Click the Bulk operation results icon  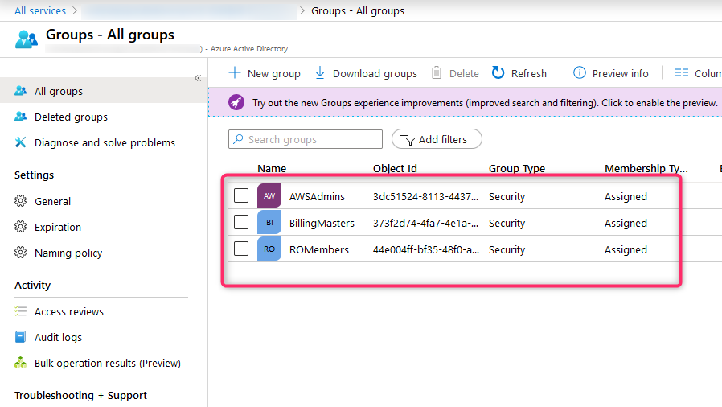click(20, 363)
